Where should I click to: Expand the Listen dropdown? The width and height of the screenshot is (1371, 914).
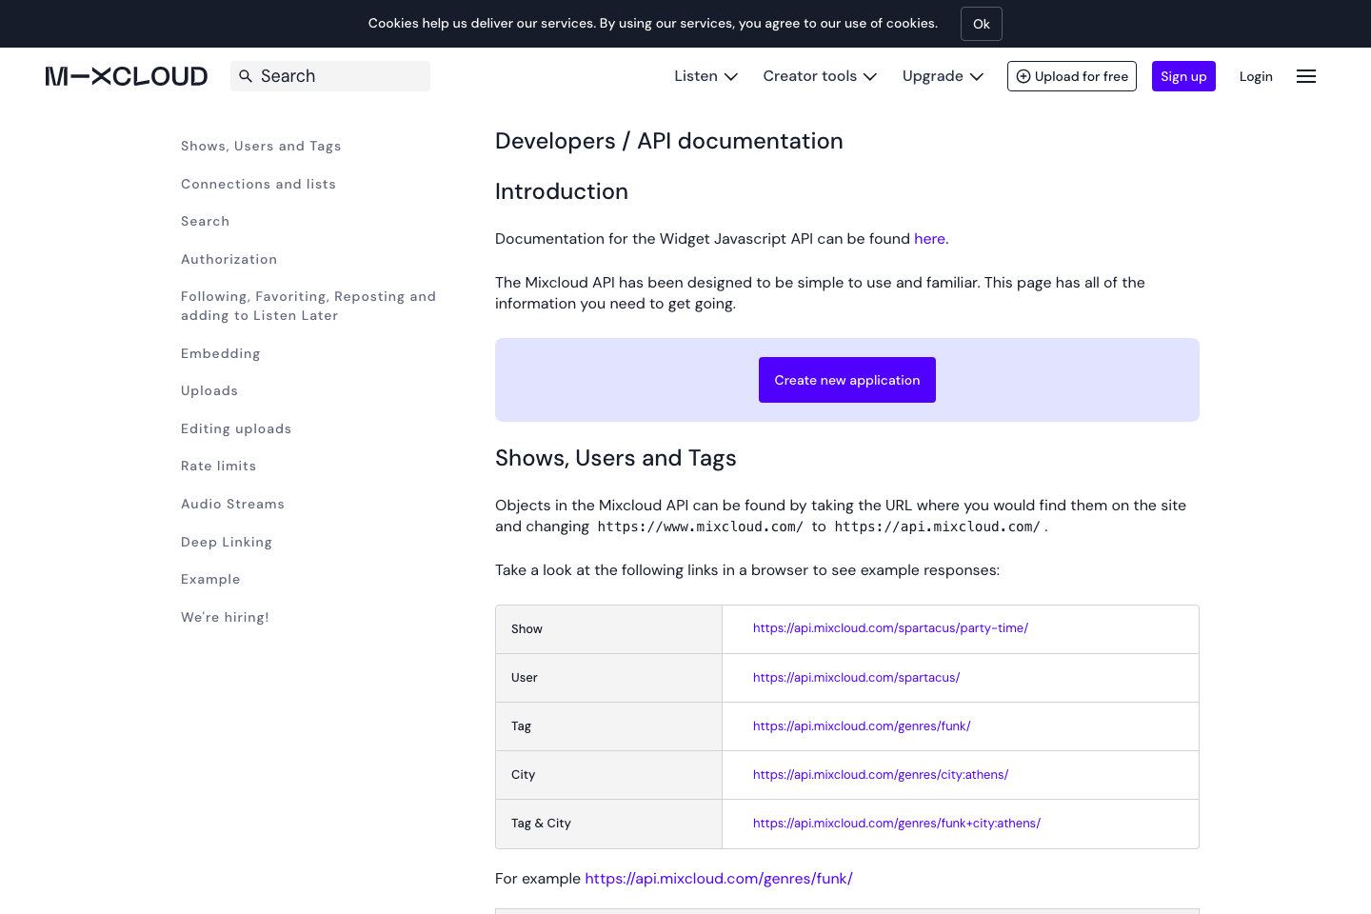705,75
